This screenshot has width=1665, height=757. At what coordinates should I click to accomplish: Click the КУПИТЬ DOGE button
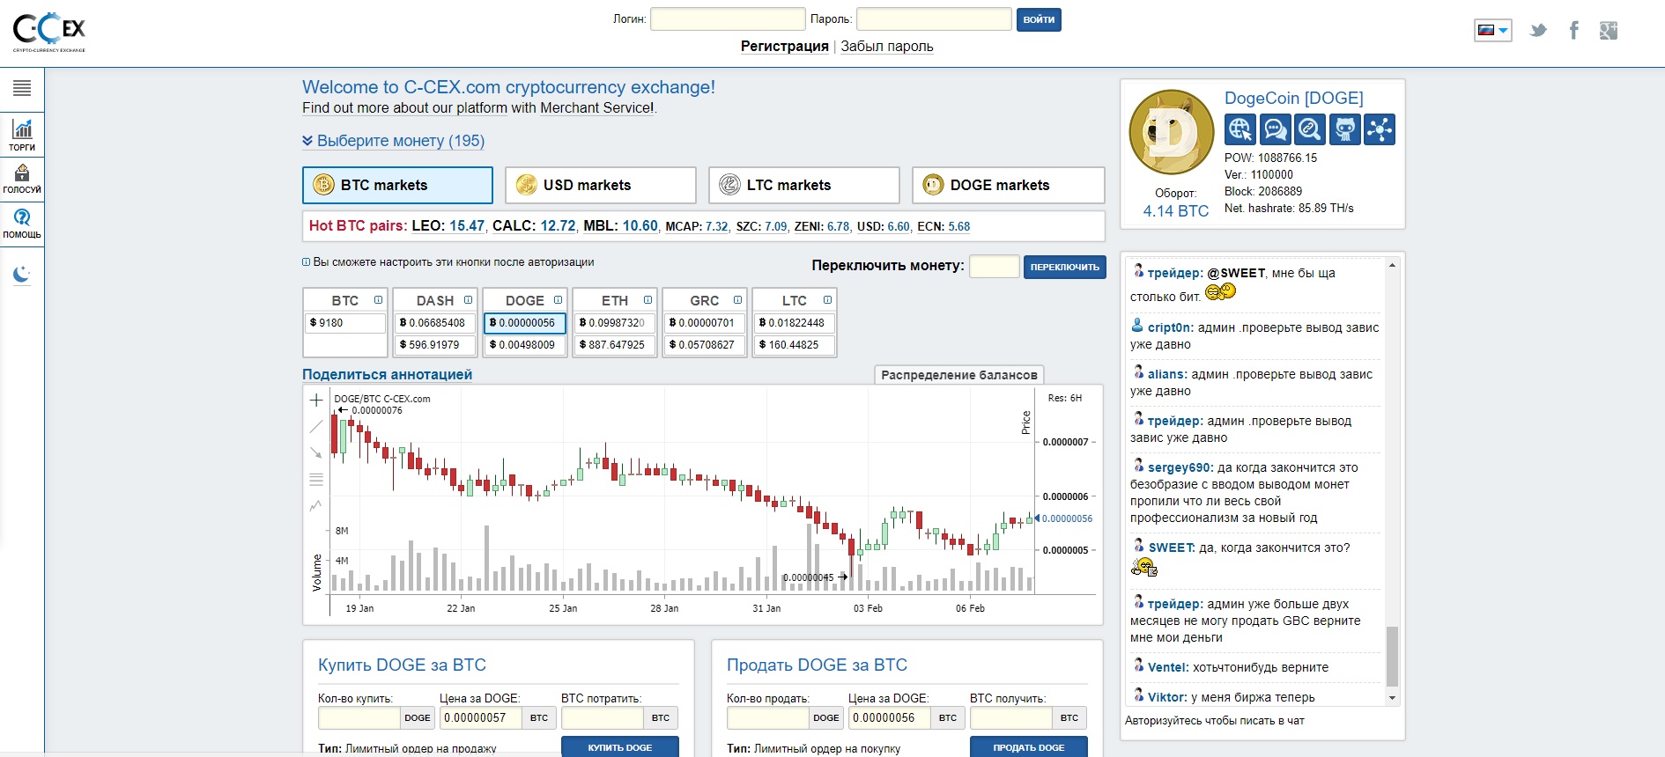620,747
